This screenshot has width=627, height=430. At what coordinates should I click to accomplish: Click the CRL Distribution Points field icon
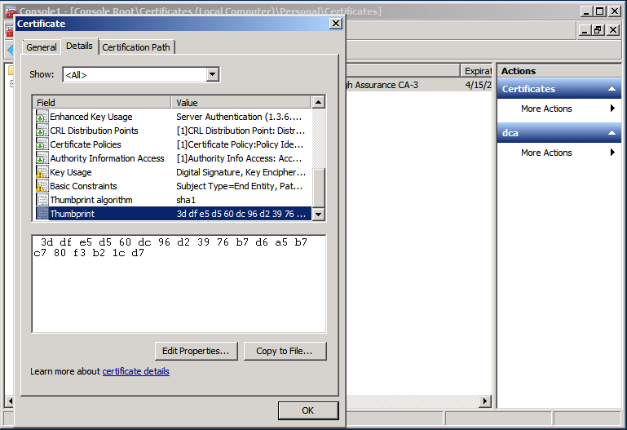pyautogui.click(x=42, y=131)
